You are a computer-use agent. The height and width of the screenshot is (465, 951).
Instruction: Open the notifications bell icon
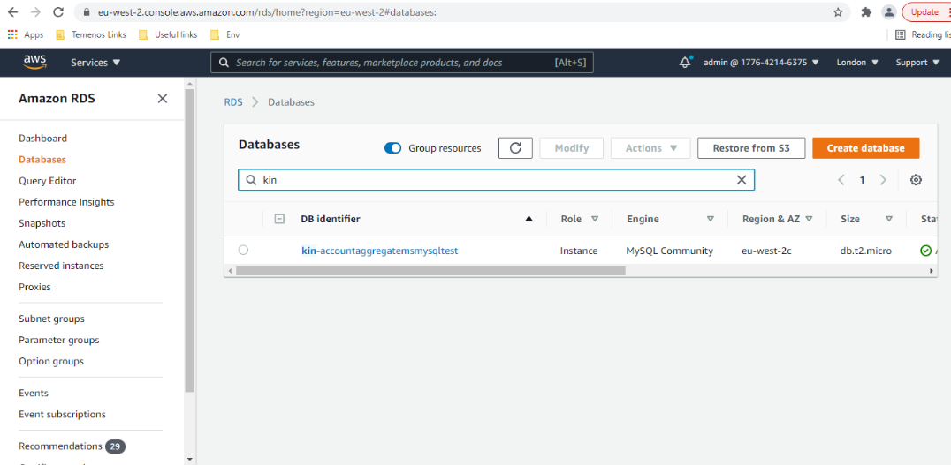pyautogui.click(x=685, y=62)
